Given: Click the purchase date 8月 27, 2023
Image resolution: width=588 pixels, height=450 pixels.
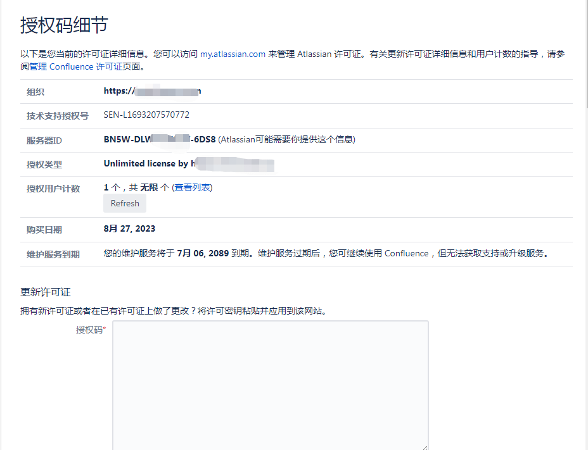Looking at the screenshot, I should click(129, 228).
